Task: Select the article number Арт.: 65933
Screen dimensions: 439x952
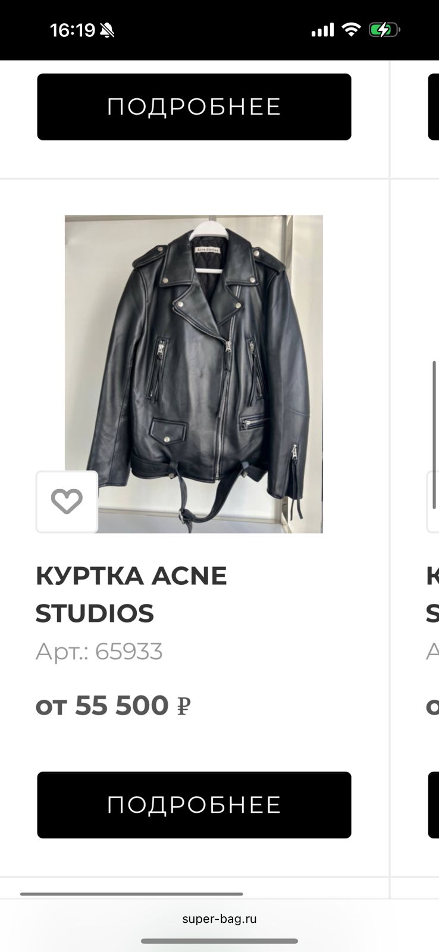Action: coord(99,651)
